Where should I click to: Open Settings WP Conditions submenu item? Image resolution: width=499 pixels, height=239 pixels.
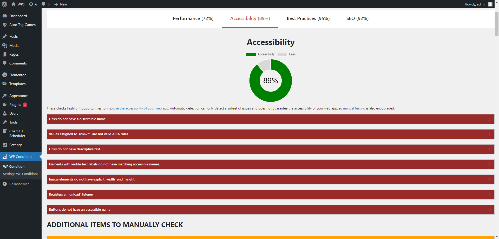click(21, 174)
